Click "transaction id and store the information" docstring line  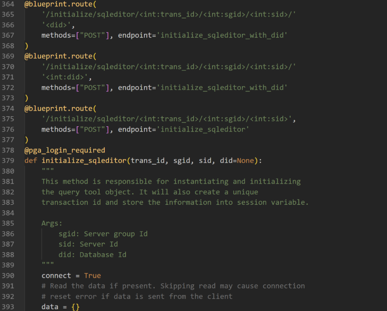pyautogui.click(x=175, y=203)
